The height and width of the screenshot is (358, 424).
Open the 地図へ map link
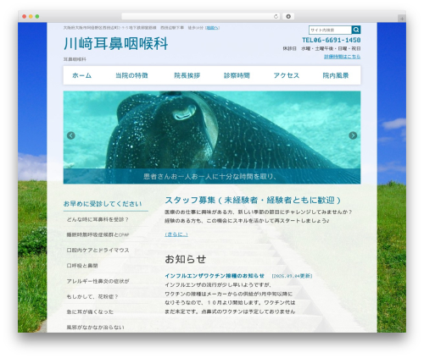coord(213,28)
